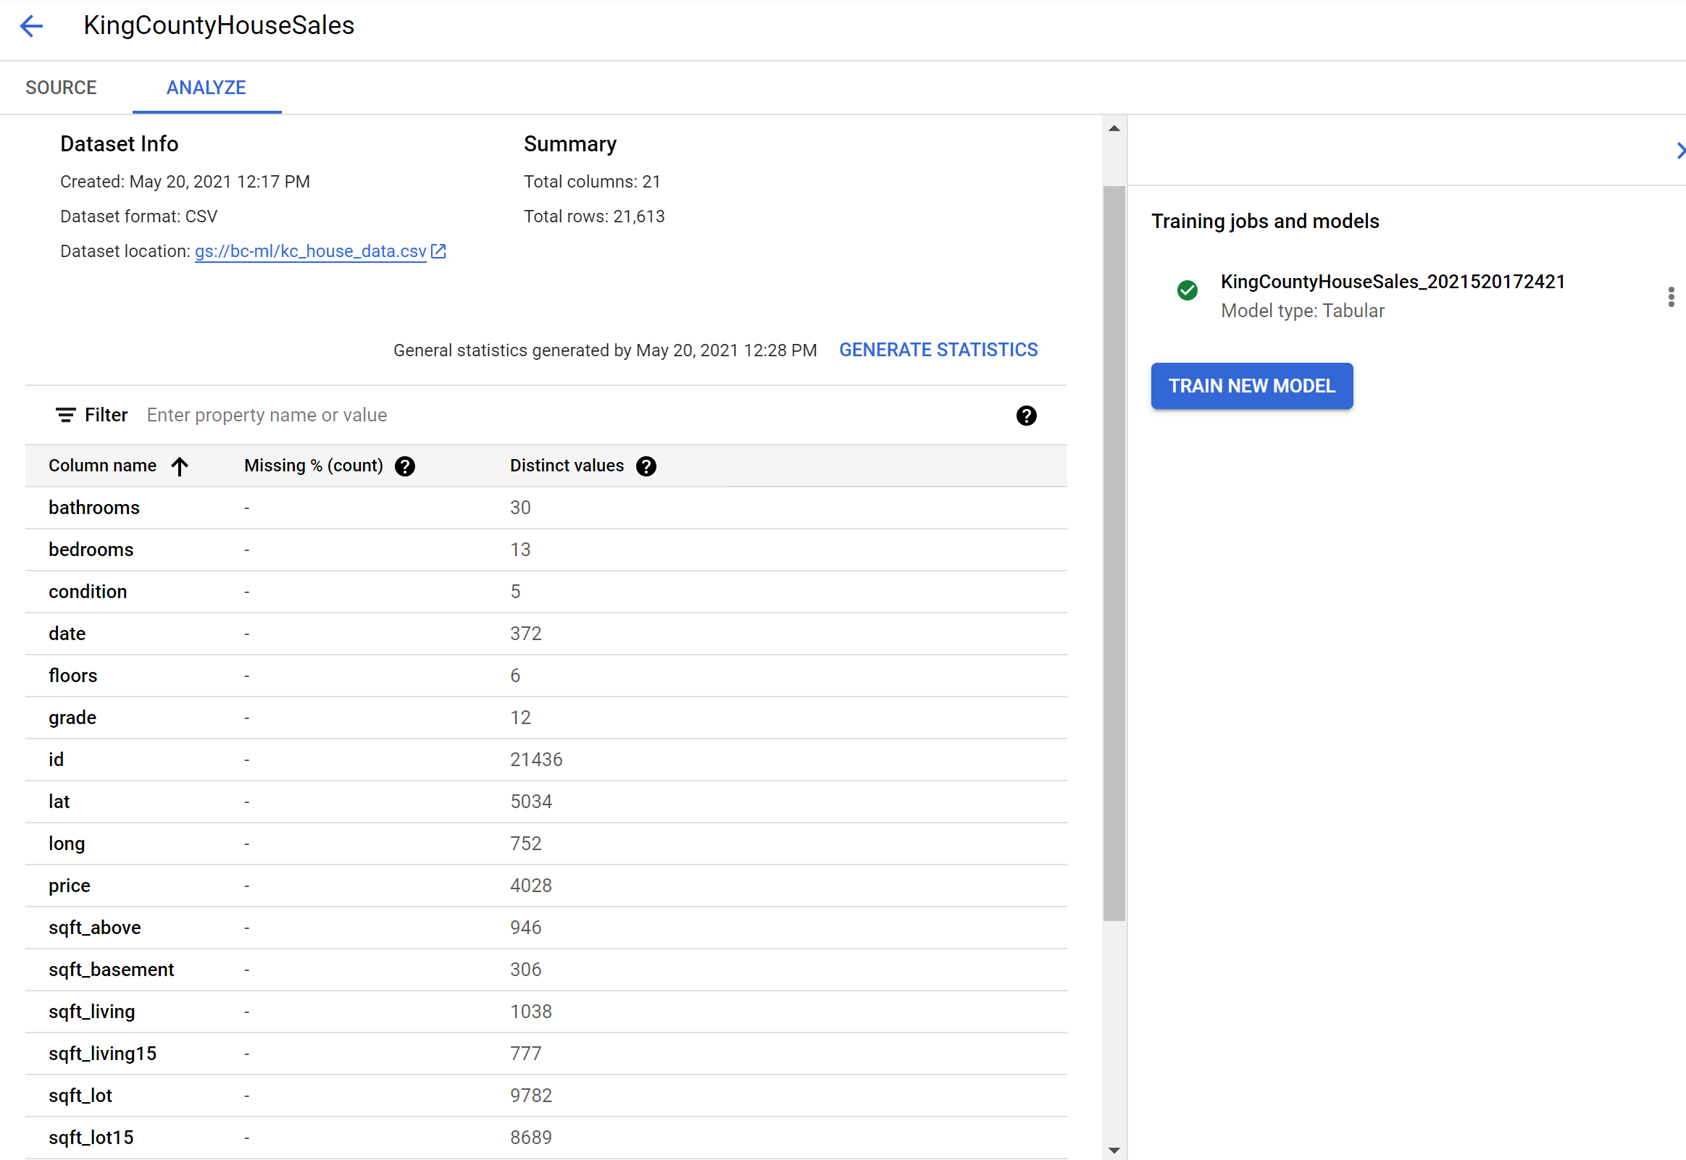
Task: Click the Dataset format: CSV text
Action: point(139,217)
